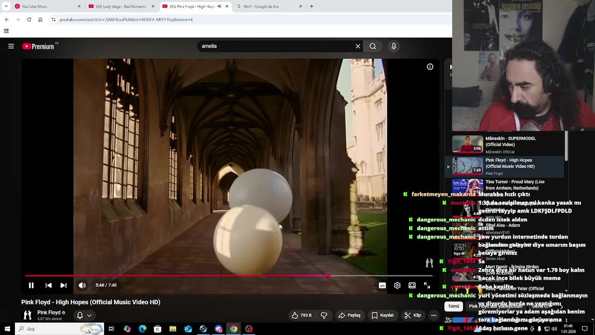Click the search magnifier button
The width and height of the screenshot is (595, 335).
[x=373, y=46]
